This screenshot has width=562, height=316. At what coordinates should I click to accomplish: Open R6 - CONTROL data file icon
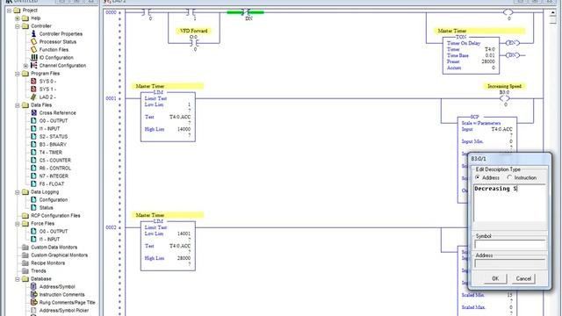click(x=33, y=168)
